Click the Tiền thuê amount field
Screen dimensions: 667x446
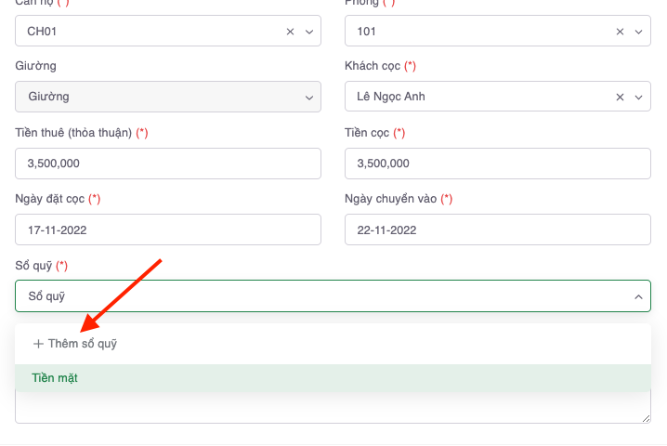(167, 164)
